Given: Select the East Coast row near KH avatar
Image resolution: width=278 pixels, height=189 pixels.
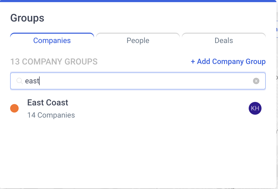Looking at the screenshot, I should [x=138, y=108].
